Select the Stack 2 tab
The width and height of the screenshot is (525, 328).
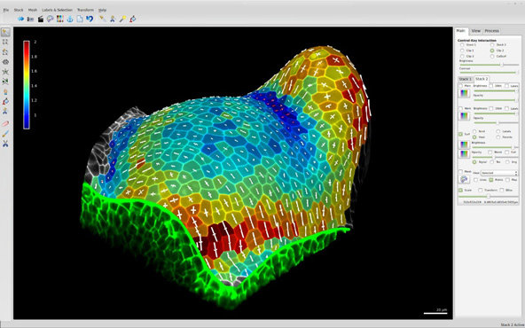[482, 79]
